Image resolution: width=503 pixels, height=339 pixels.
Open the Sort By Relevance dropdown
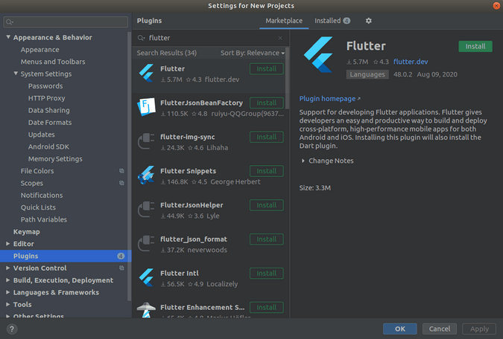click(x=253, y=54)
